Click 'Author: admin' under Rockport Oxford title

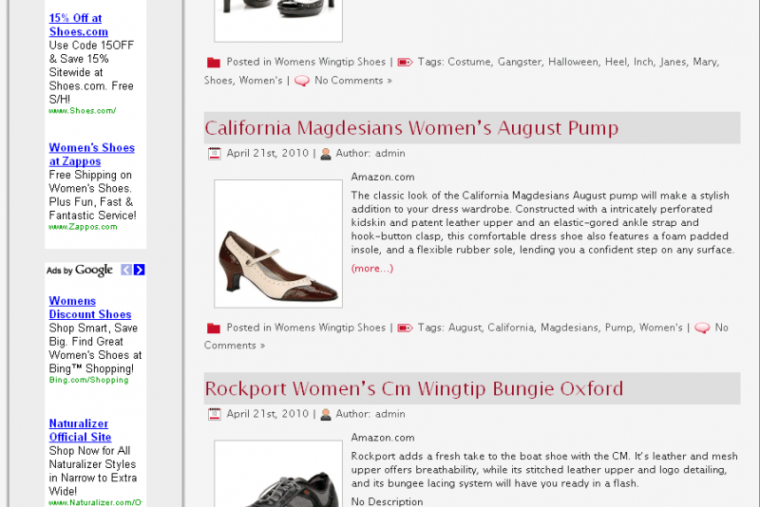tap(370, 414)
